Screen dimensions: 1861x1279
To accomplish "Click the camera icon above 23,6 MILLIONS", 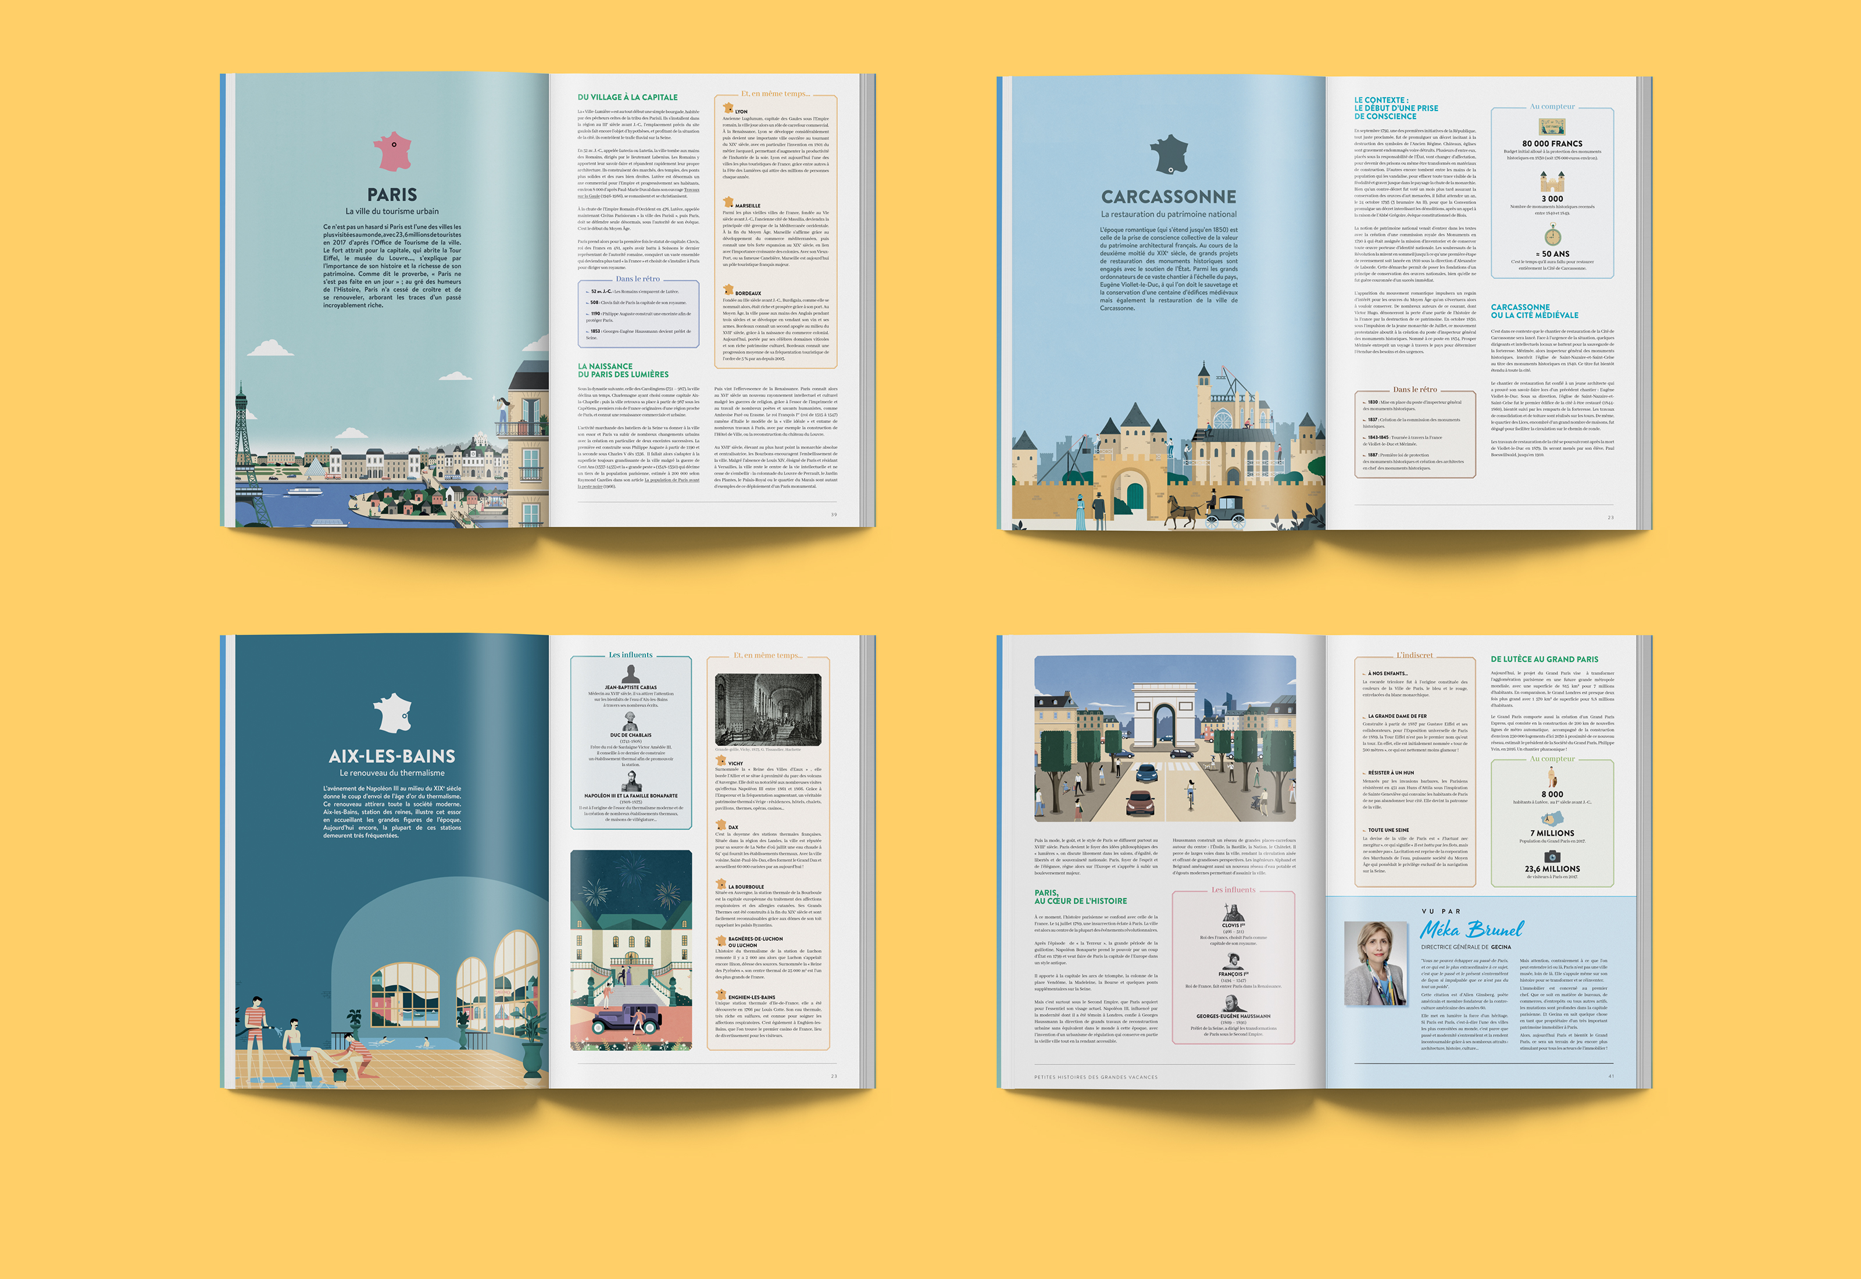I will [x=1552, y=856].
